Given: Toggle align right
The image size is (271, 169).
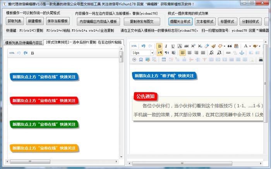Looking at the screenshot, I should 196,53.
